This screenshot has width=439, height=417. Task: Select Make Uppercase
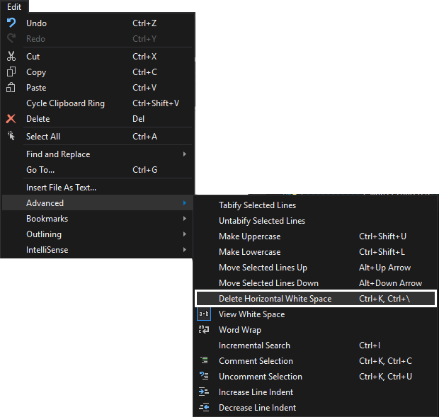pos(249,236)
